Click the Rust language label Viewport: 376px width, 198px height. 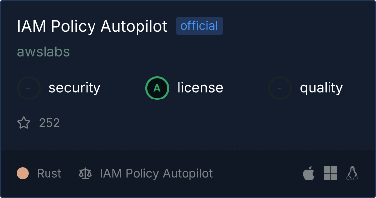[x=49, y=173]
